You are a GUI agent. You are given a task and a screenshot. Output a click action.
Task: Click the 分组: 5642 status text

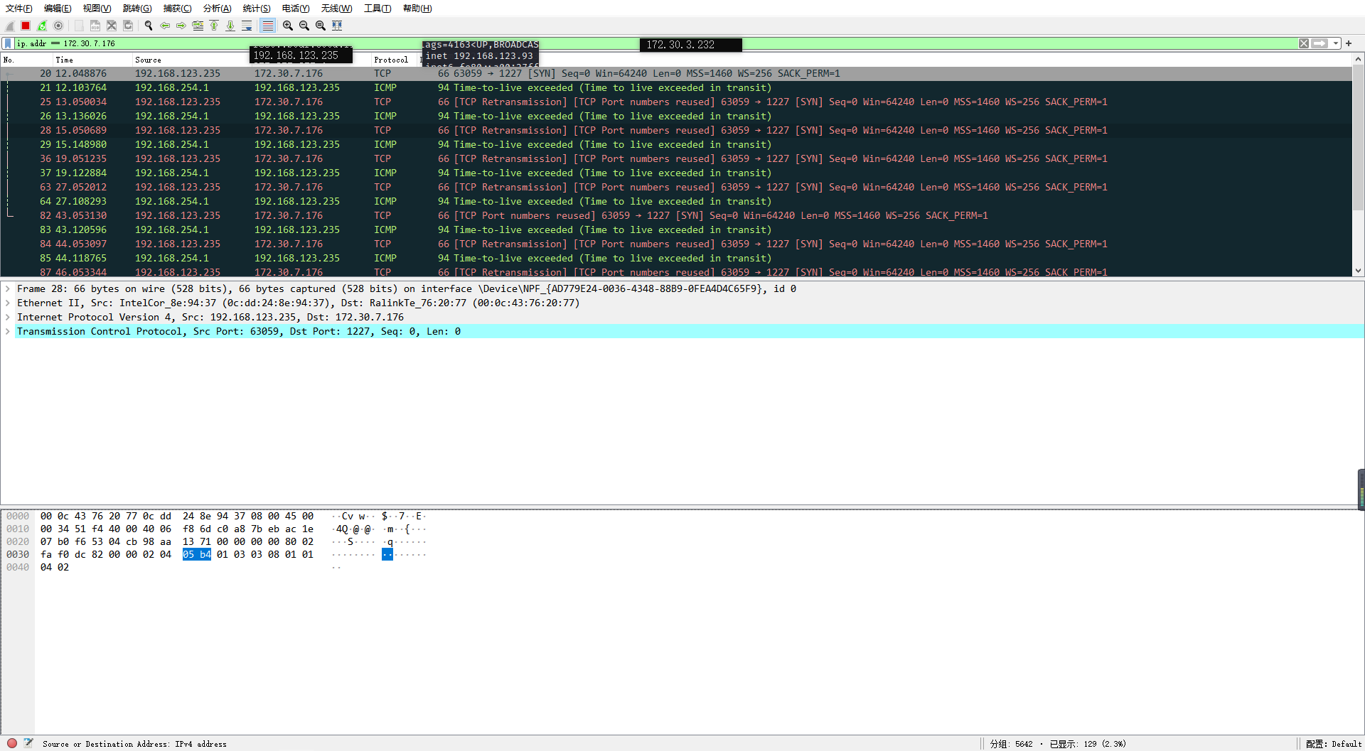click(1011, 744)
